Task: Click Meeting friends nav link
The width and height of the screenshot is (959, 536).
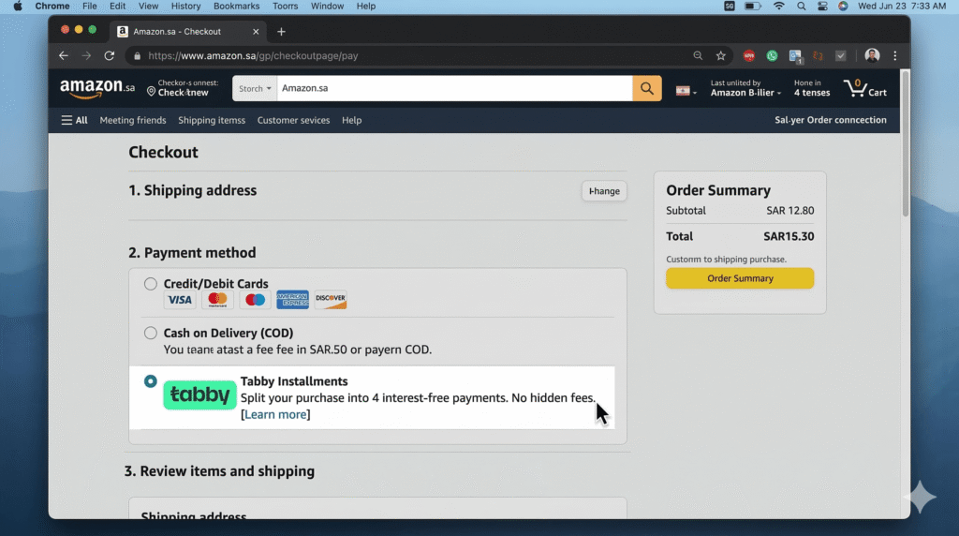Action: pos(133,121)
